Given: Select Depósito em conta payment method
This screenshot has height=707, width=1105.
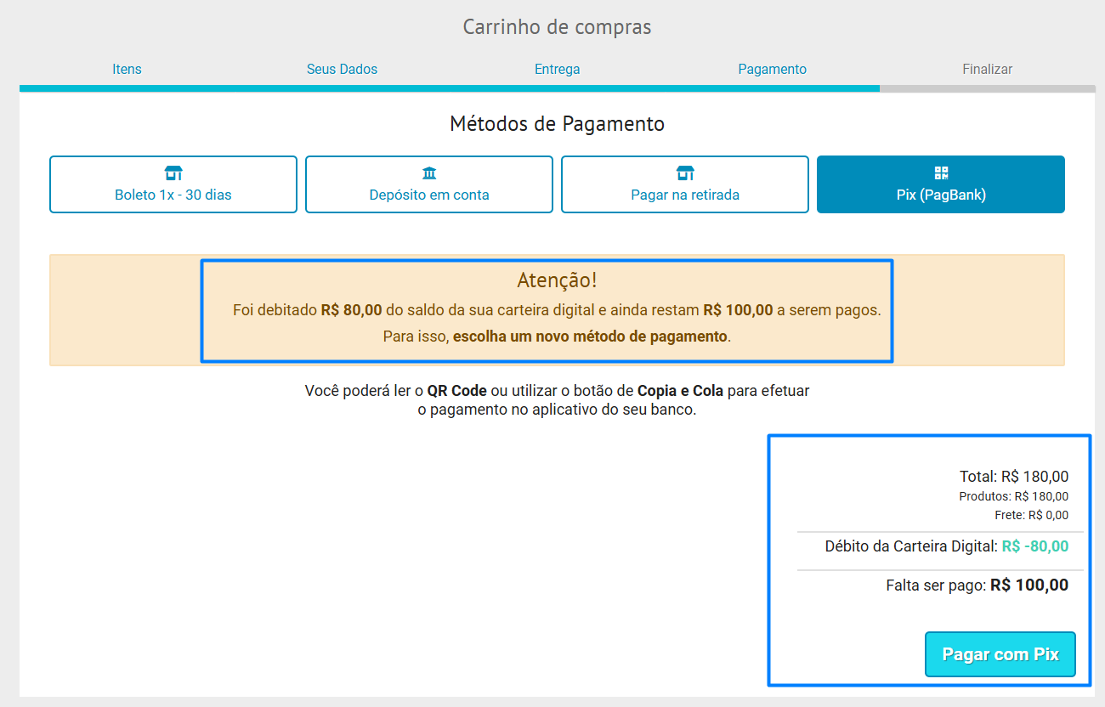Looking at the screenshot, I should click(x=429, y=184).
